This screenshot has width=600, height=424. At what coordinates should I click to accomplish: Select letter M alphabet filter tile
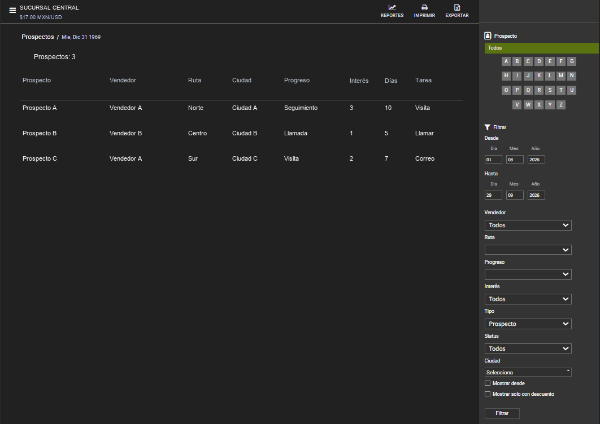pos(560,76)
